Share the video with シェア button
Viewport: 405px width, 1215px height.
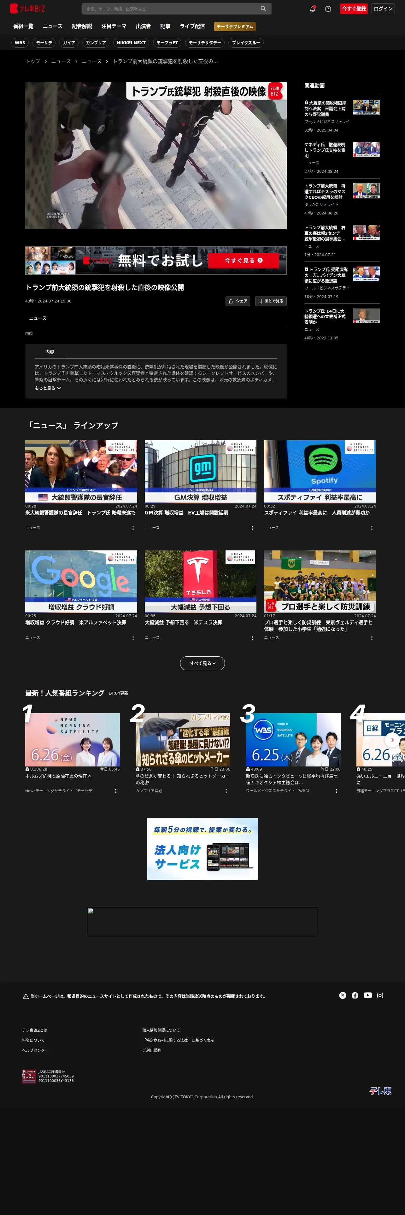[238, 301]
